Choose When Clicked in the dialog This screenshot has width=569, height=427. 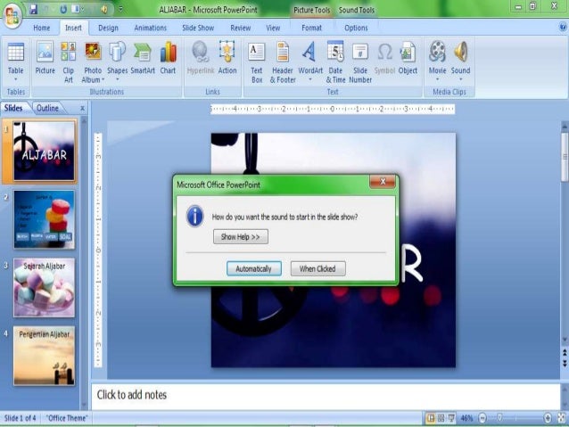[317, 269]
